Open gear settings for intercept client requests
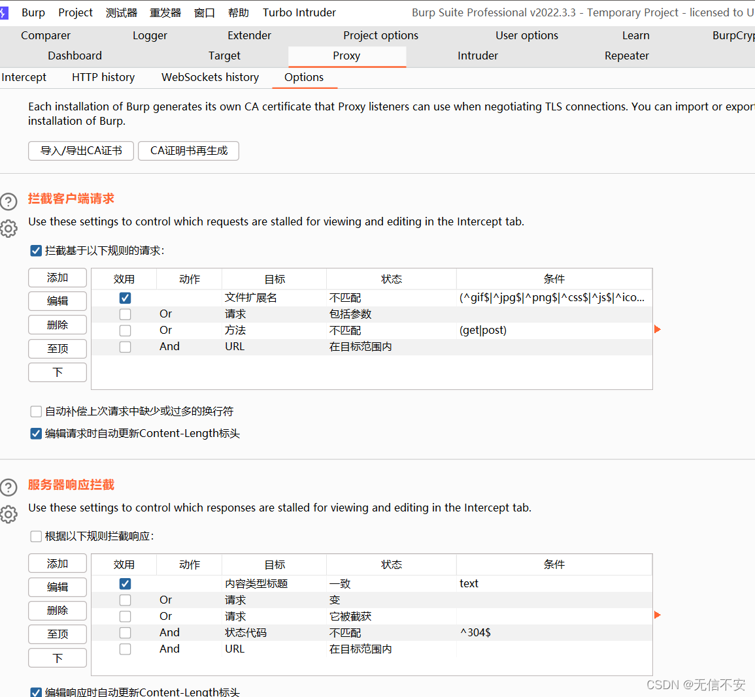 (8, 229)
